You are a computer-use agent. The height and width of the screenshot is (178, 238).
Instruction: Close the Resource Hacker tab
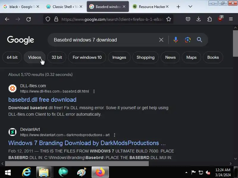167,7
